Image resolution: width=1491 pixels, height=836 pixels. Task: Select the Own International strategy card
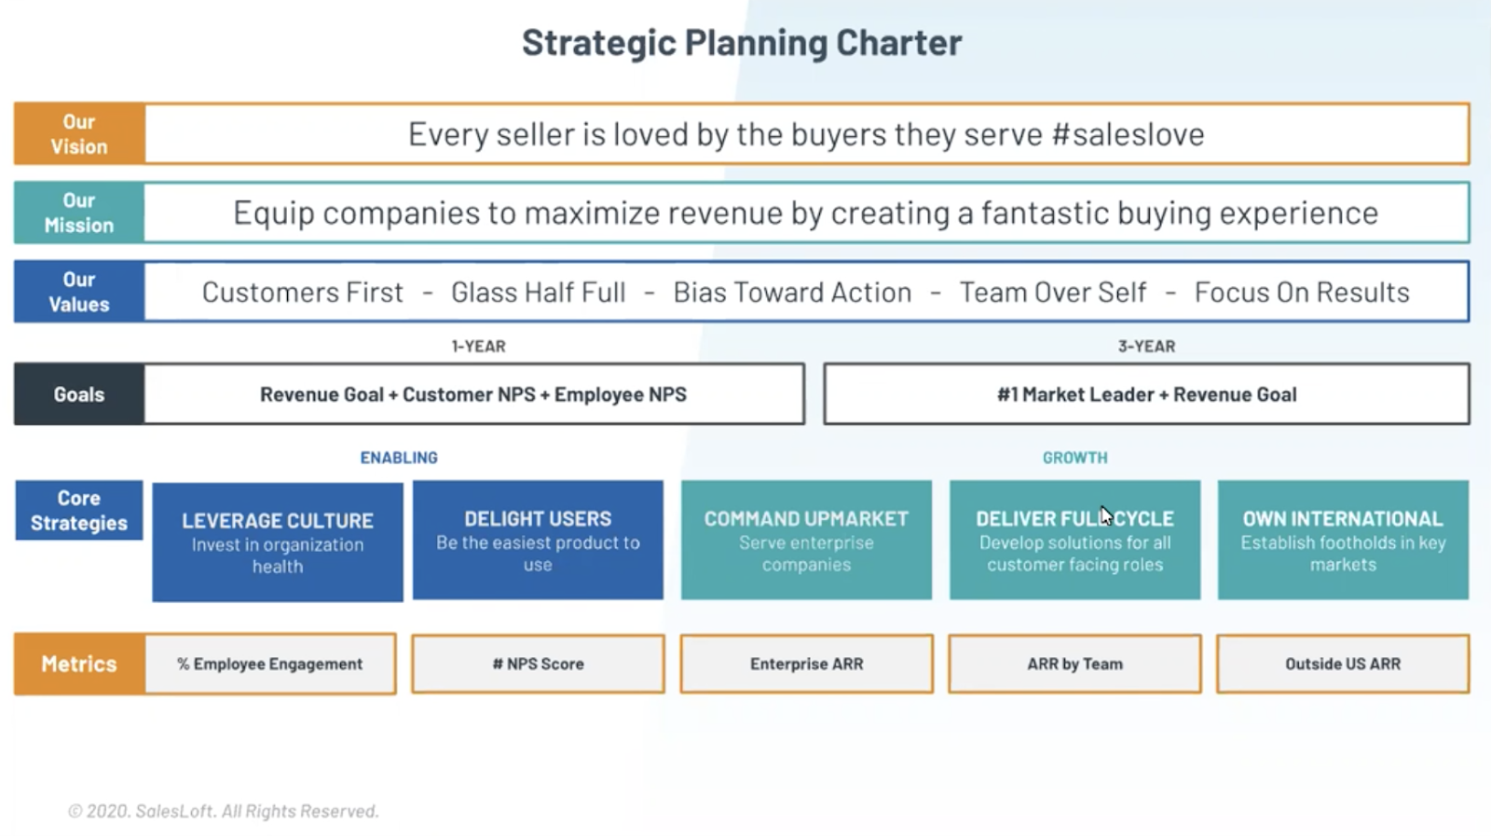1343,541
